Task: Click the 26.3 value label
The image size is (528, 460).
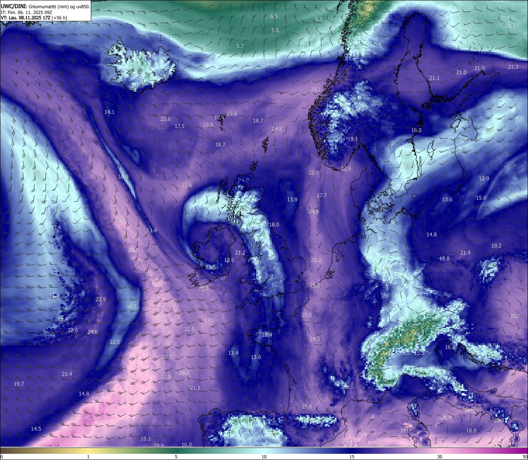Action: point(184,373)
